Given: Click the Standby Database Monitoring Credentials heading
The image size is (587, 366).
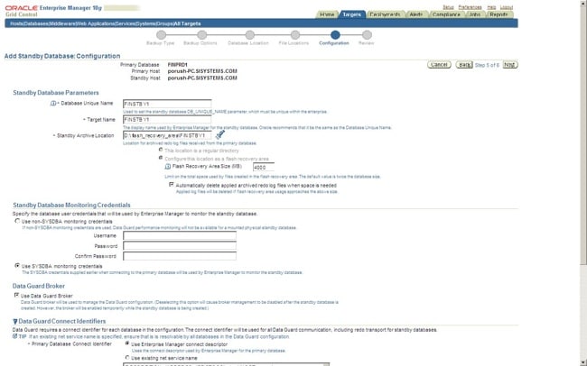Looking at the screenshot, I should [x=71, y=205].
